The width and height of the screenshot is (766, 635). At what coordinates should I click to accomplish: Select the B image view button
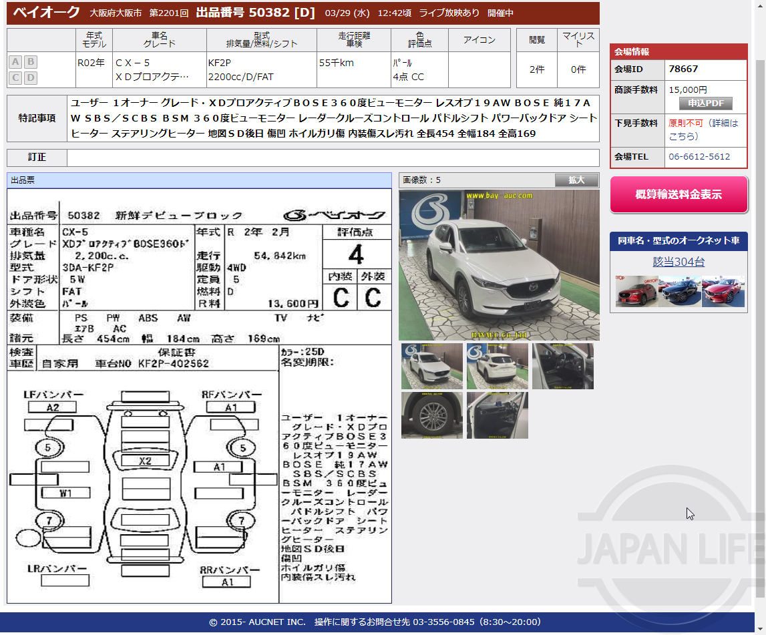[29, 61]
